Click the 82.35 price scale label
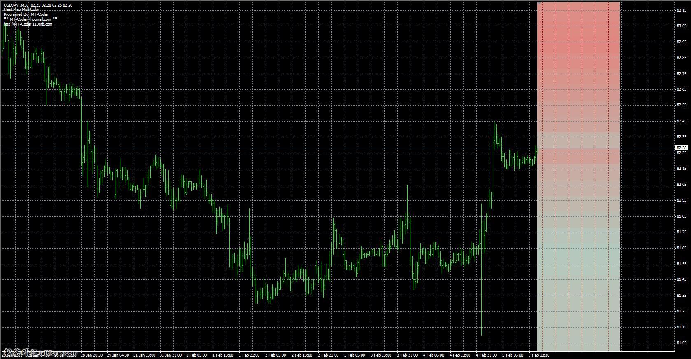Viewport: 691px width, 359px height. pos(682,136)
